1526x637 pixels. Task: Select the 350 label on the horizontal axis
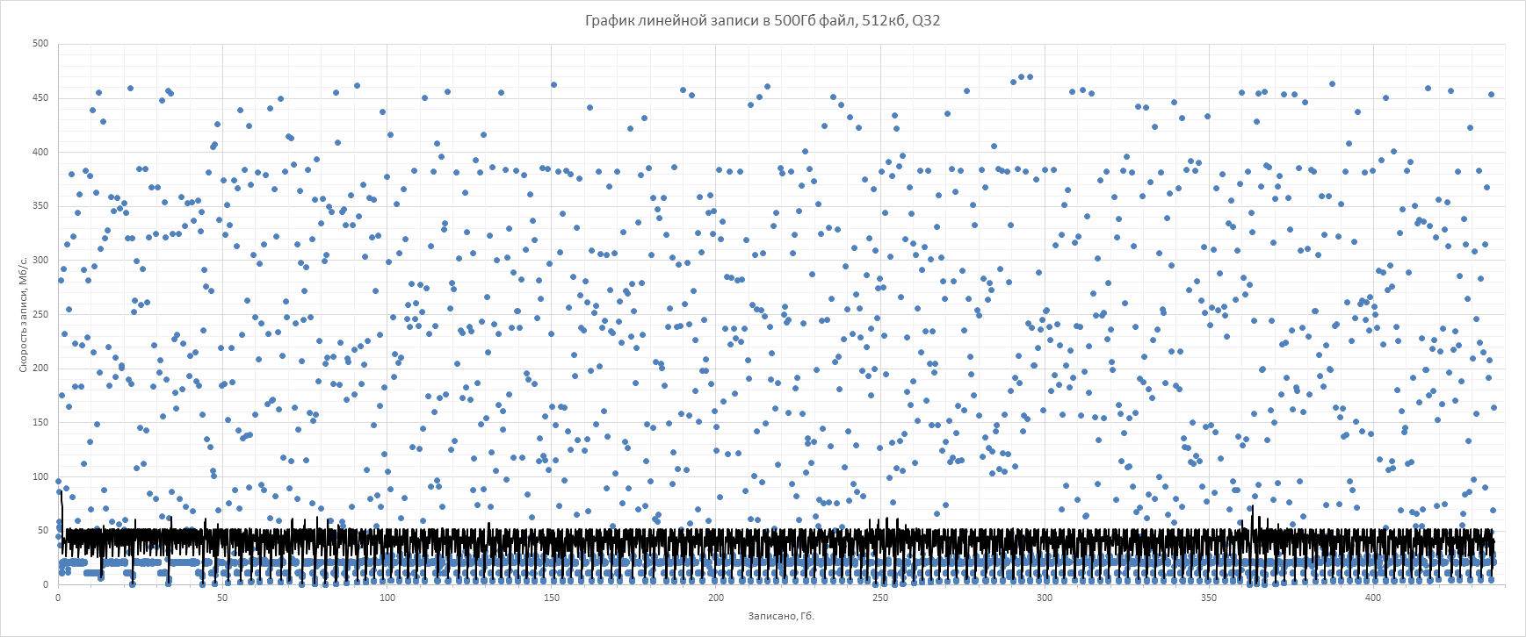click(x=1209, y=598)
